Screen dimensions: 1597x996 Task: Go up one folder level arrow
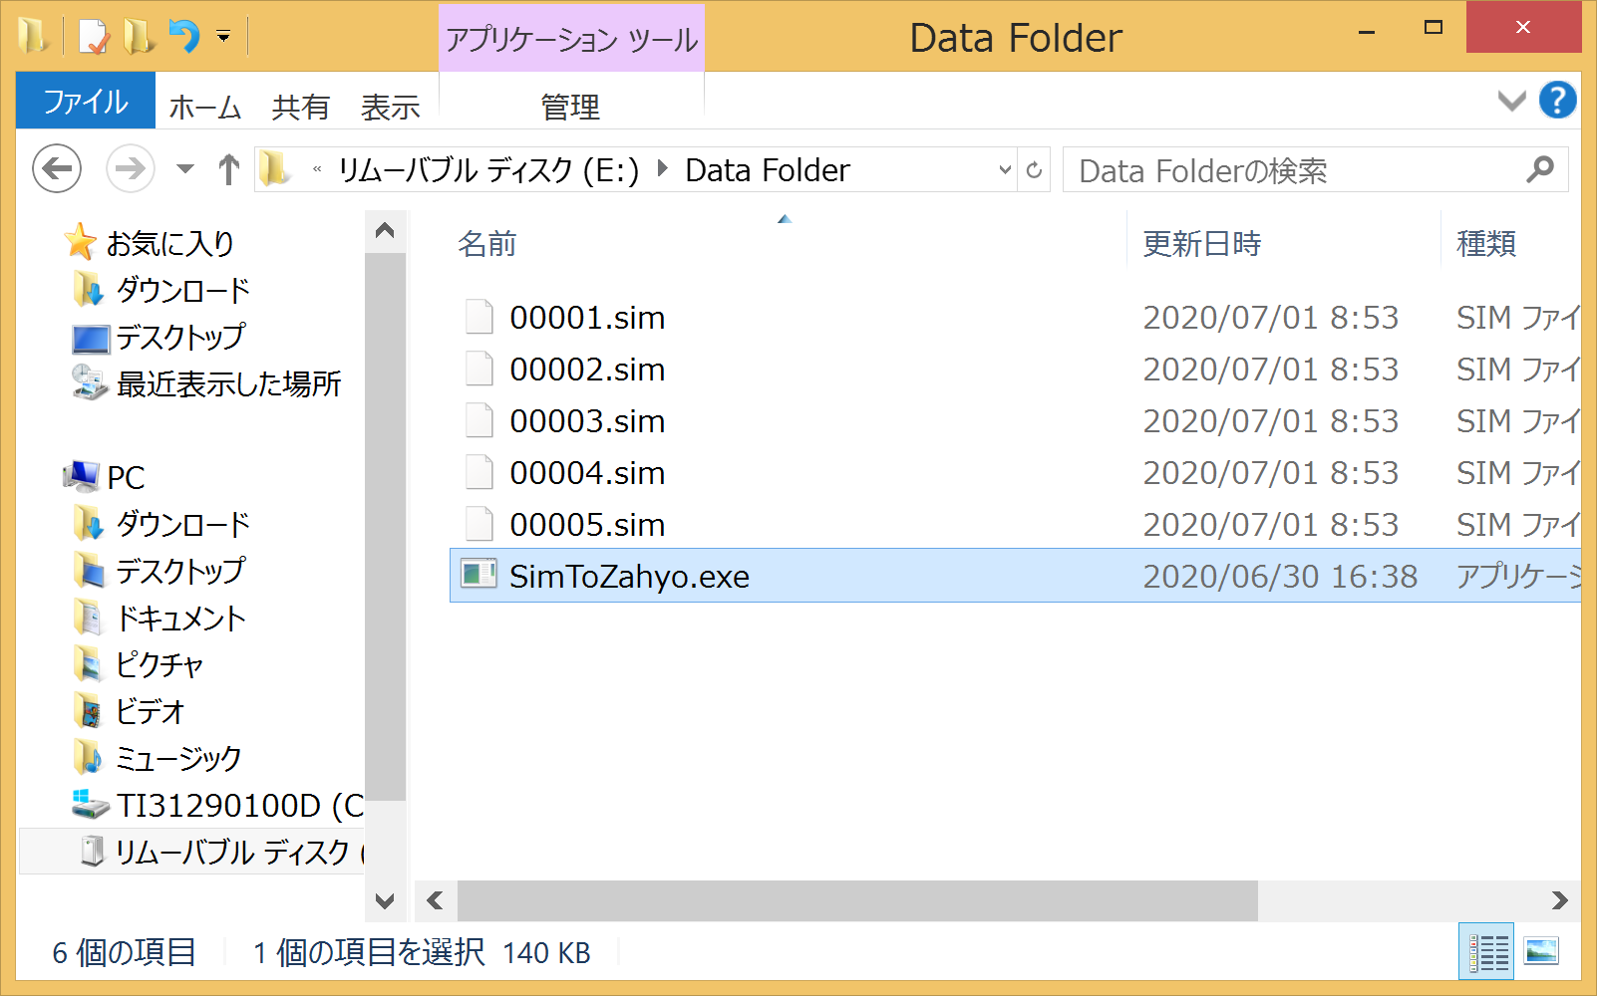coord(229,169)
